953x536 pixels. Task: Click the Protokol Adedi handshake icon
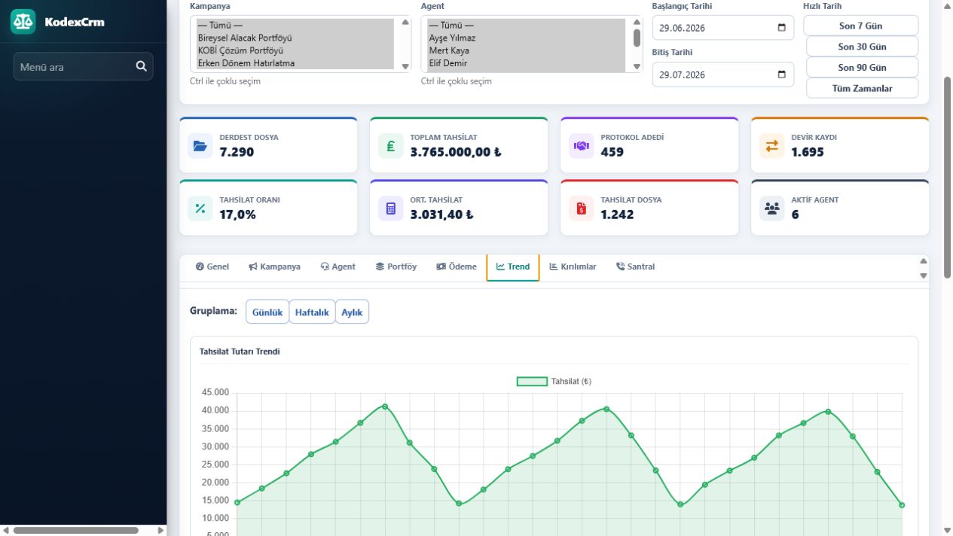pos(582,146)
